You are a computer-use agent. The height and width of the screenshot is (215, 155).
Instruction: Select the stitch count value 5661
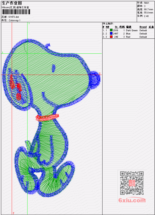click(146, 3)
